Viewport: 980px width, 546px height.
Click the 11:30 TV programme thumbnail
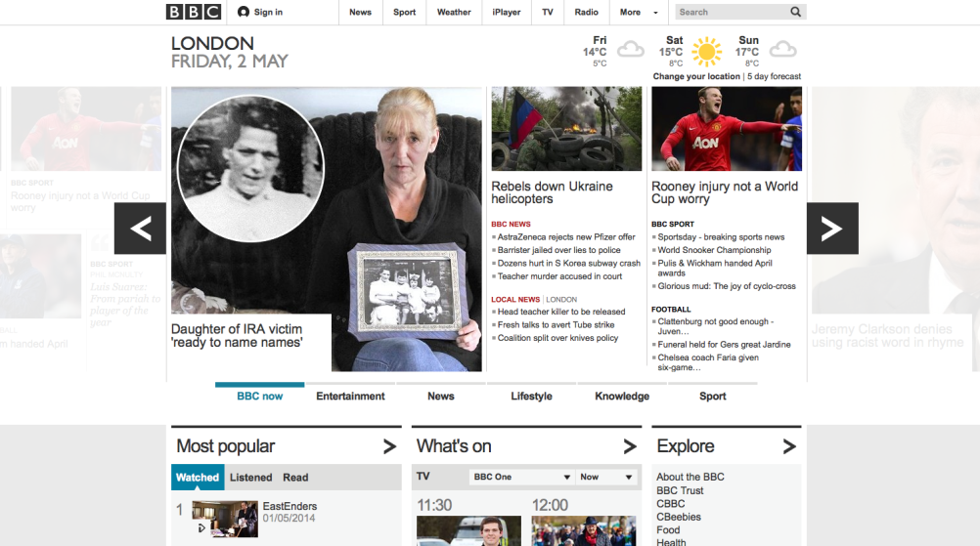pos(468,531)
